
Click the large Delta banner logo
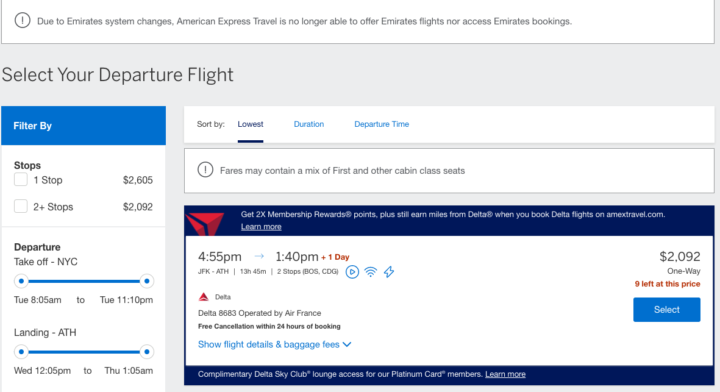204,222
